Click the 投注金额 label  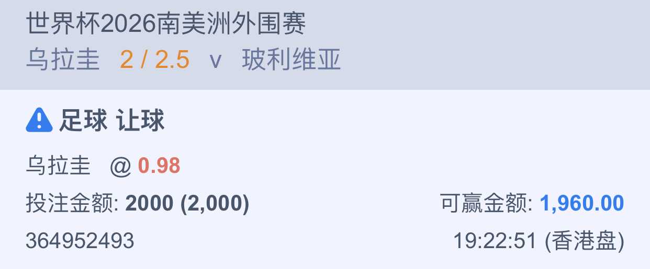[x=73, y=204]
